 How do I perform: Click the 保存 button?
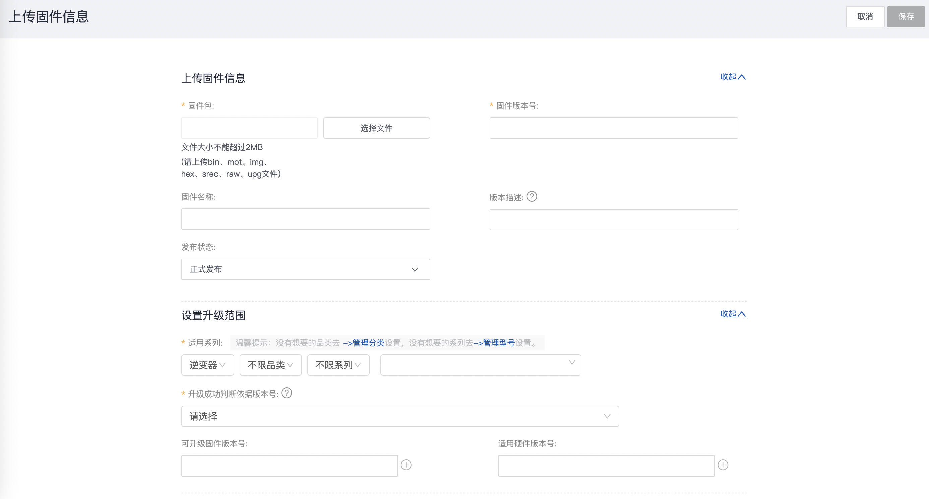point(906,16)
